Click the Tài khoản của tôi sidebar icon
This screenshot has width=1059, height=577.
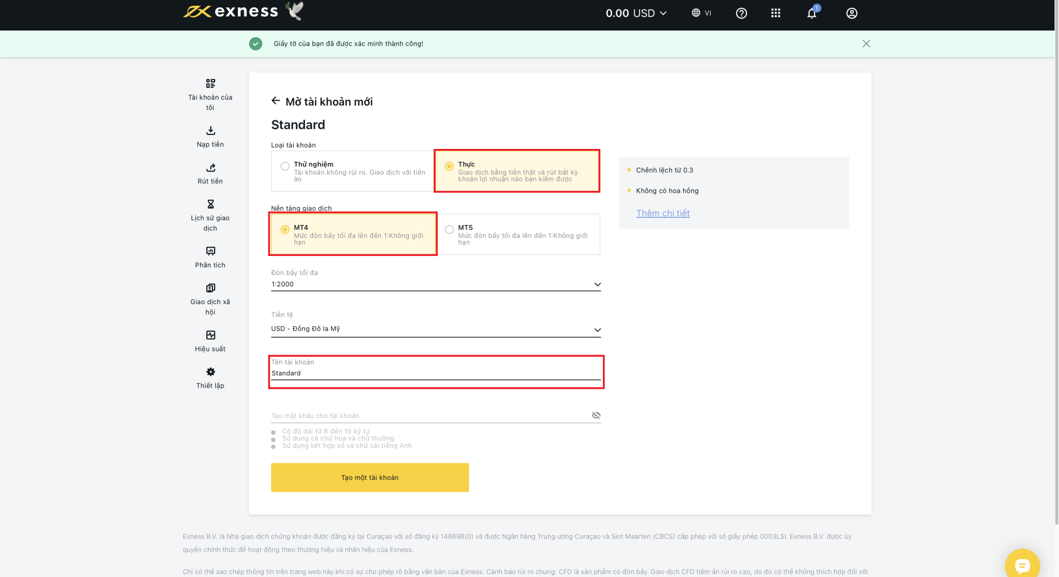(x=210, y=83)
